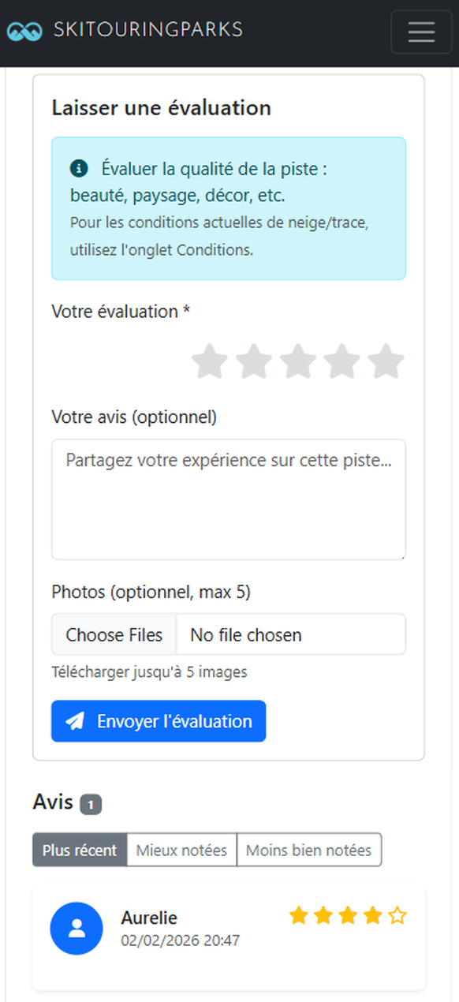Click the SkiTouringParks infinity logo
Viewport: 459px width, 1002px height.
point(24,30)
